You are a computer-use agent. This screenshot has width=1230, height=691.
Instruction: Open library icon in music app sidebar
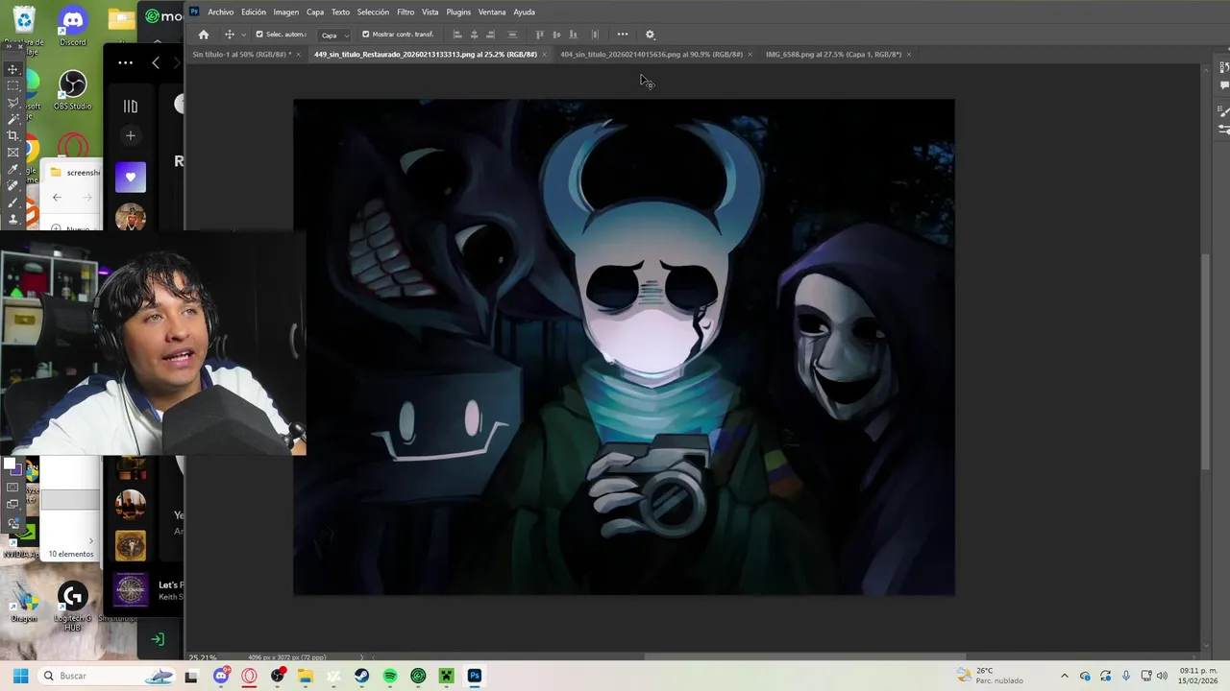(131, 107)
